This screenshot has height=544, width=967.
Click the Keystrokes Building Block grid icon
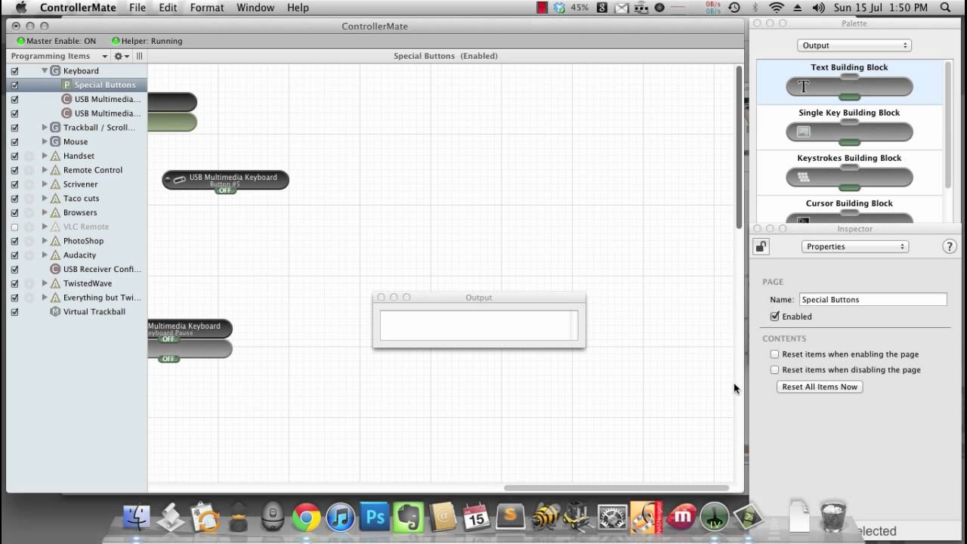point(803,178)
